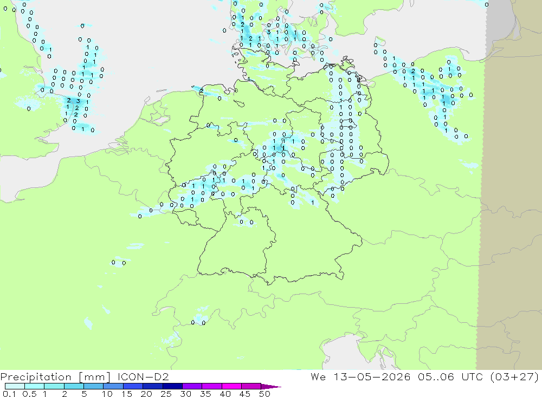
Task: Click the 1–2 mm legend swatch
Action: [x=54, y=386]
